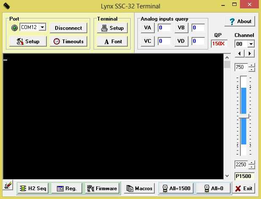Click the green connection status indicator

(14, 28)
